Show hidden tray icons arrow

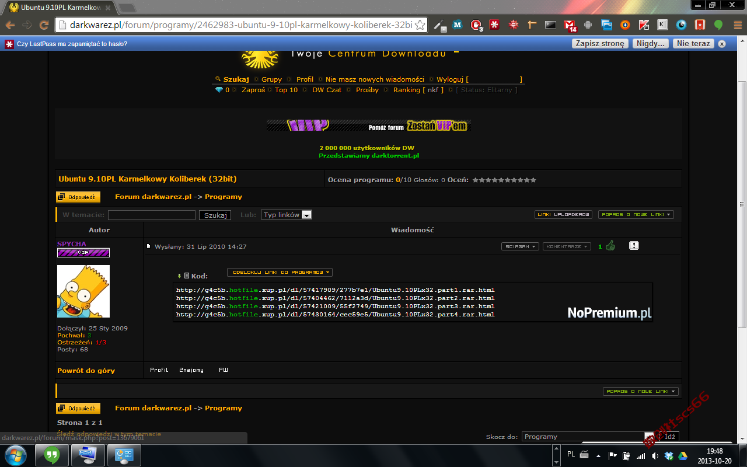click(x=599, y=456)
